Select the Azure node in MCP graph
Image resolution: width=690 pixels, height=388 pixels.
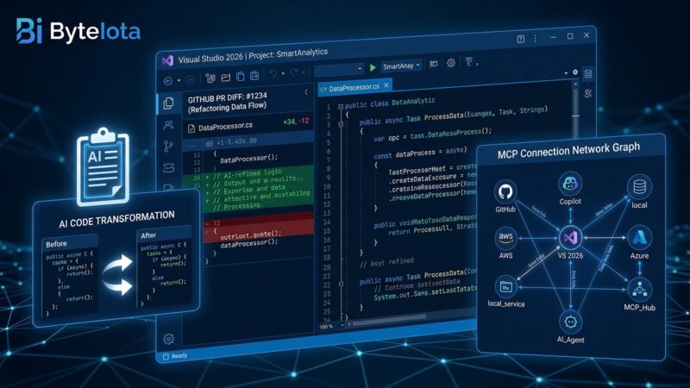point(639,238)
